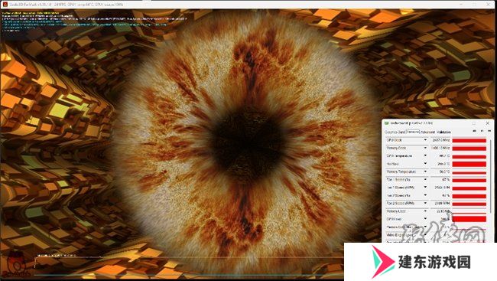Viewport: 497px width, 281px height.
Task: Open the Fan 1 Speed (%) dropdown
Action: pos(425,180)
